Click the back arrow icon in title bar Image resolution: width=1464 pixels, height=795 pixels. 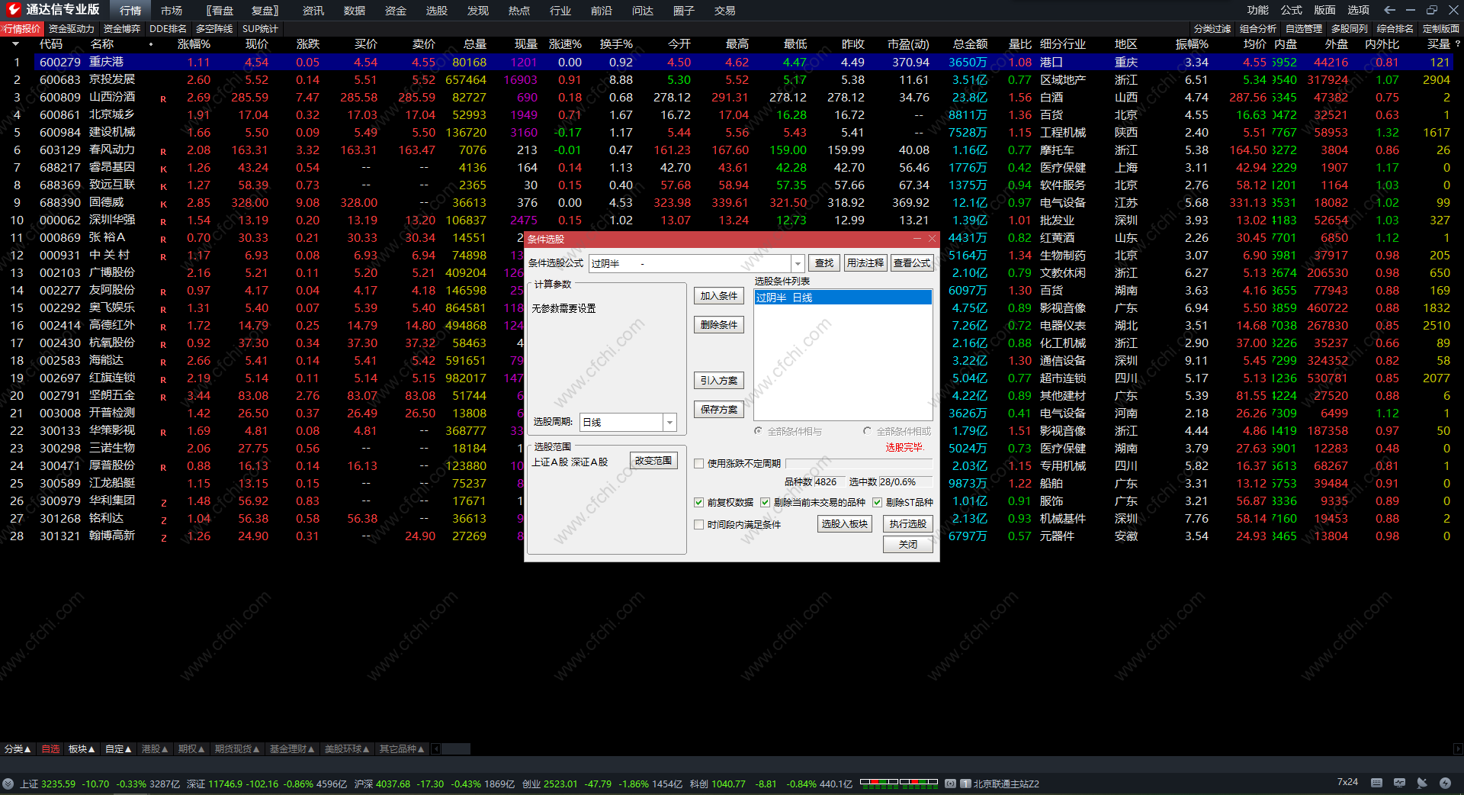(1389, 10)
